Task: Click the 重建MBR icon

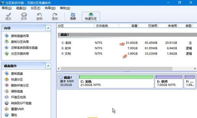Action: (6, 109)
